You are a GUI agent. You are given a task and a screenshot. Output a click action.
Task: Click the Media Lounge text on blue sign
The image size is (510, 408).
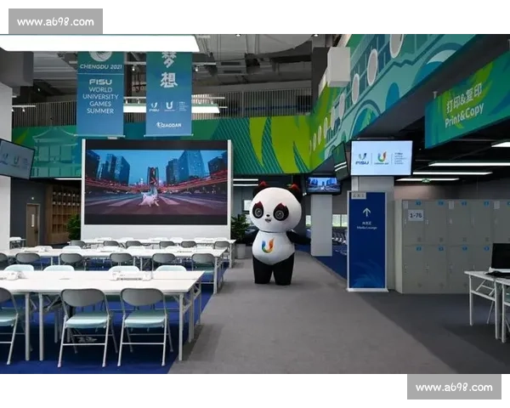(366, 229)
